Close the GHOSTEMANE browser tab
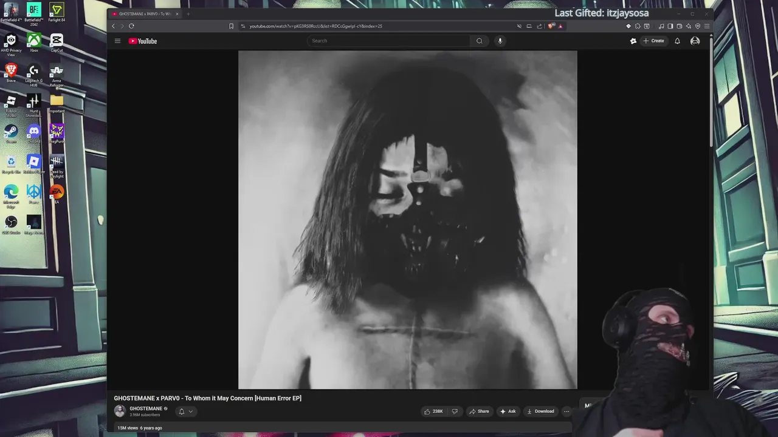This screenshot has height=437, width=778. point(177,14)
